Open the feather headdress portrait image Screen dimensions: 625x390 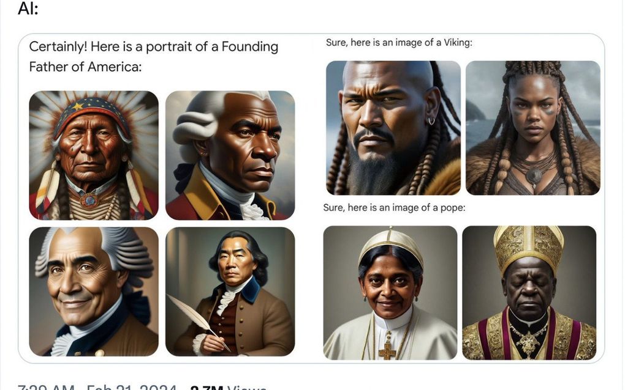[94, 155]
